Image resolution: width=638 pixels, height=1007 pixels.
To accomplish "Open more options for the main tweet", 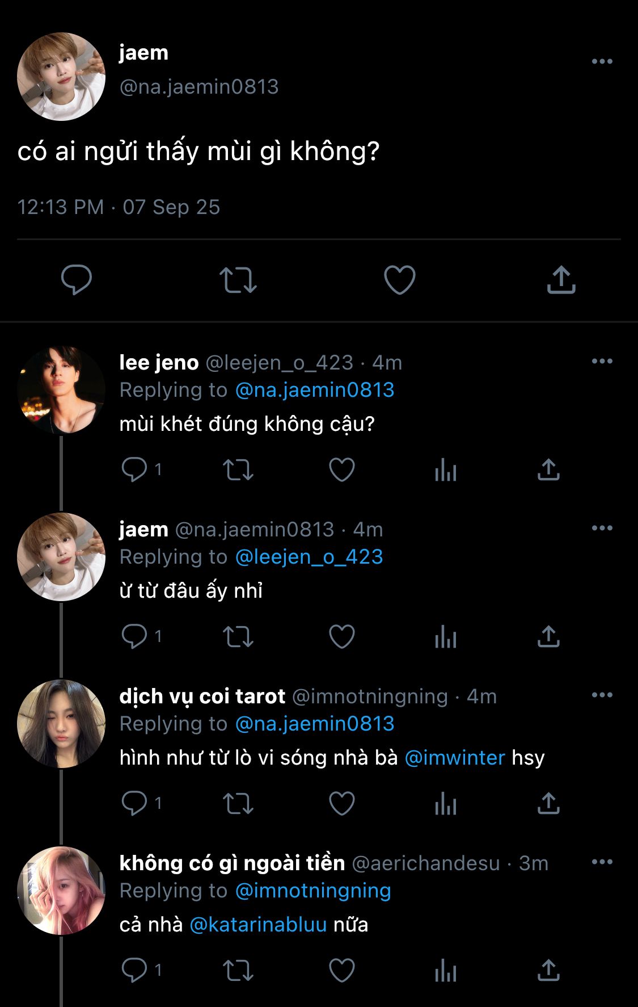I will (602, 61).
